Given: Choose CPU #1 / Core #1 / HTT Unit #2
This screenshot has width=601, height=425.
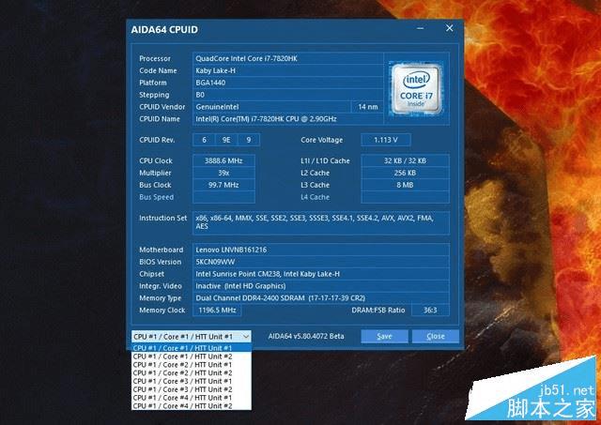Looking at the screenshot, I should coord(192,357).
